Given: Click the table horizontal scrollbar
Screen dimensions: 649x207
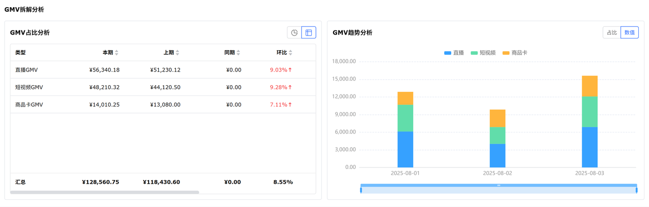Looking at the screenshot, I should (x=105, y=192).
